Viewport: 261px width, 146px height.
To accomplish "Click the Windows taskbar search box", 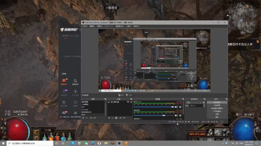I will click(x=30, y=143).
